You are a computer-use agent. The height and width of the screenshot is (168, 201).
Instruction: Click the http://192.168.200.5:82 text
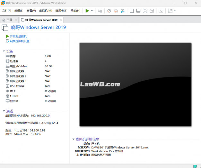tap(30, 130)
